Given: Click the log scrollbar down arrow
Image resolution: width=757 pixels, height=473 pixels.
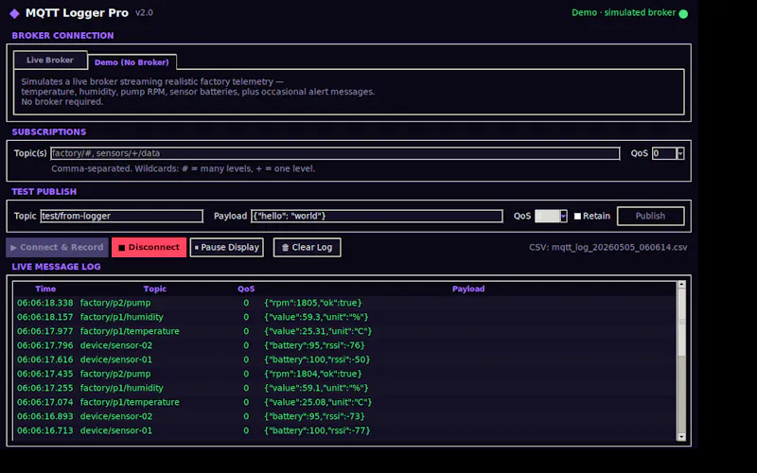Looking at the screenshot, I should pos(681,437).
